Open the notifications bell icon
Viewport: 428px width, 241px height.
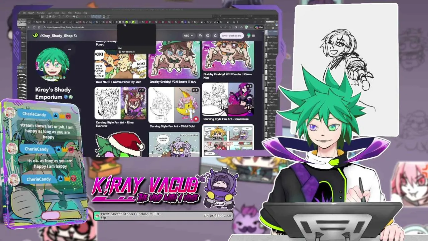215,35
